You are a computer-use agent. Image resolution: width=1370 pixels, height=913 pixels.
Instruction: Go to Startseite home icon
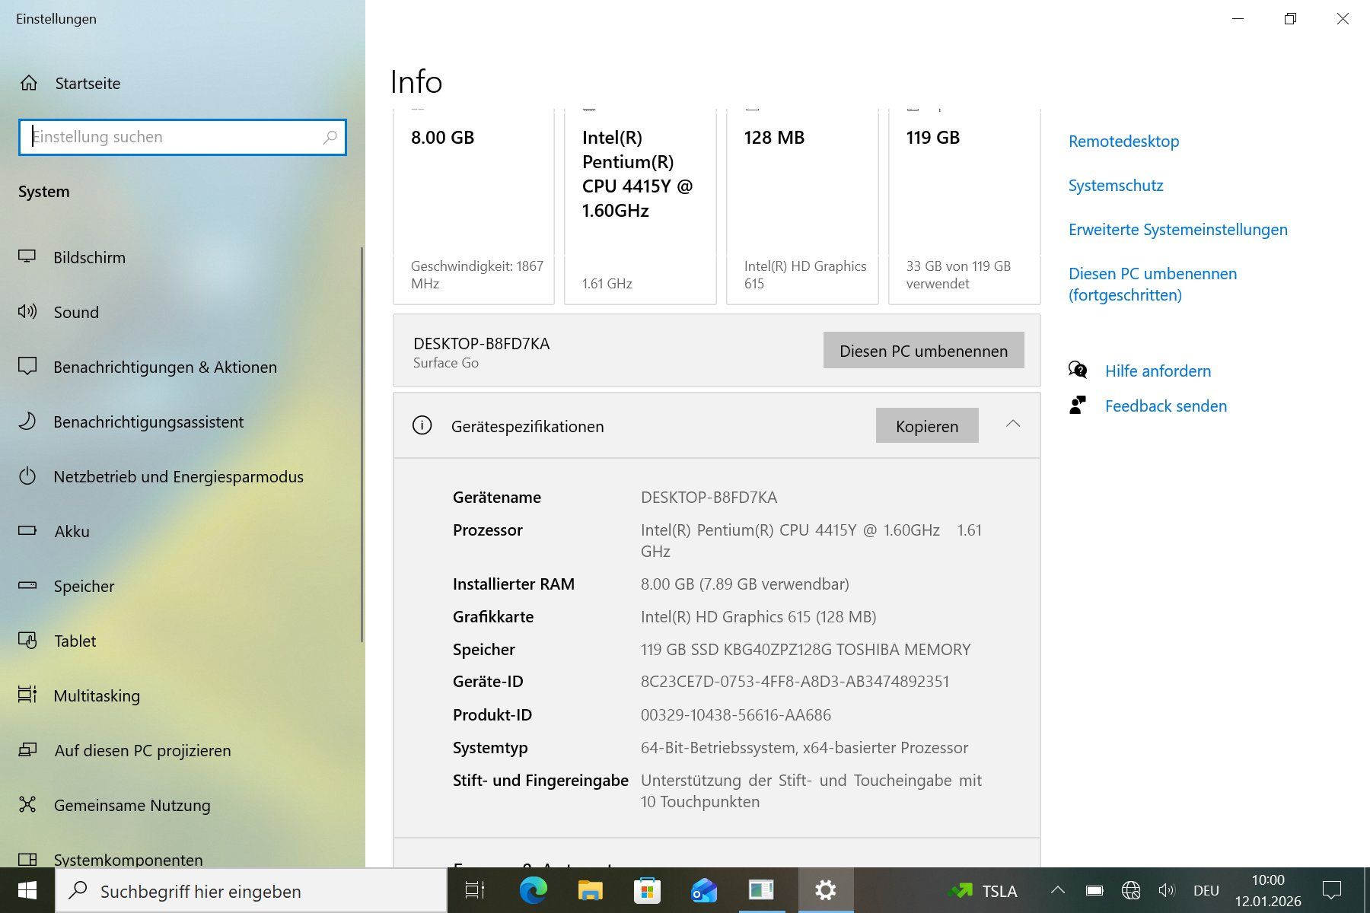click(29, 83)
